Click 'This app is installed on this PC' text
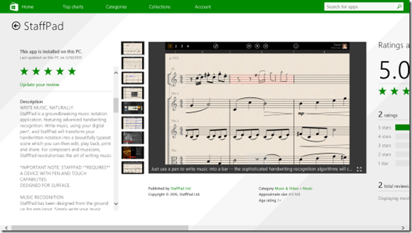 (x=51, y=52)
